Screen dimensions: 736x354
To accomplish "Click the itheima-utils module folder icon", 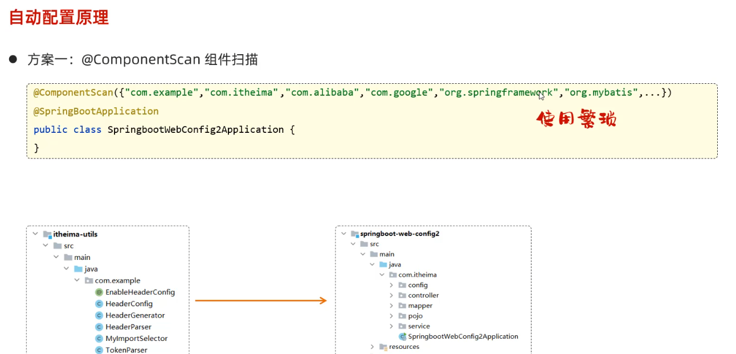I will 47,234.
